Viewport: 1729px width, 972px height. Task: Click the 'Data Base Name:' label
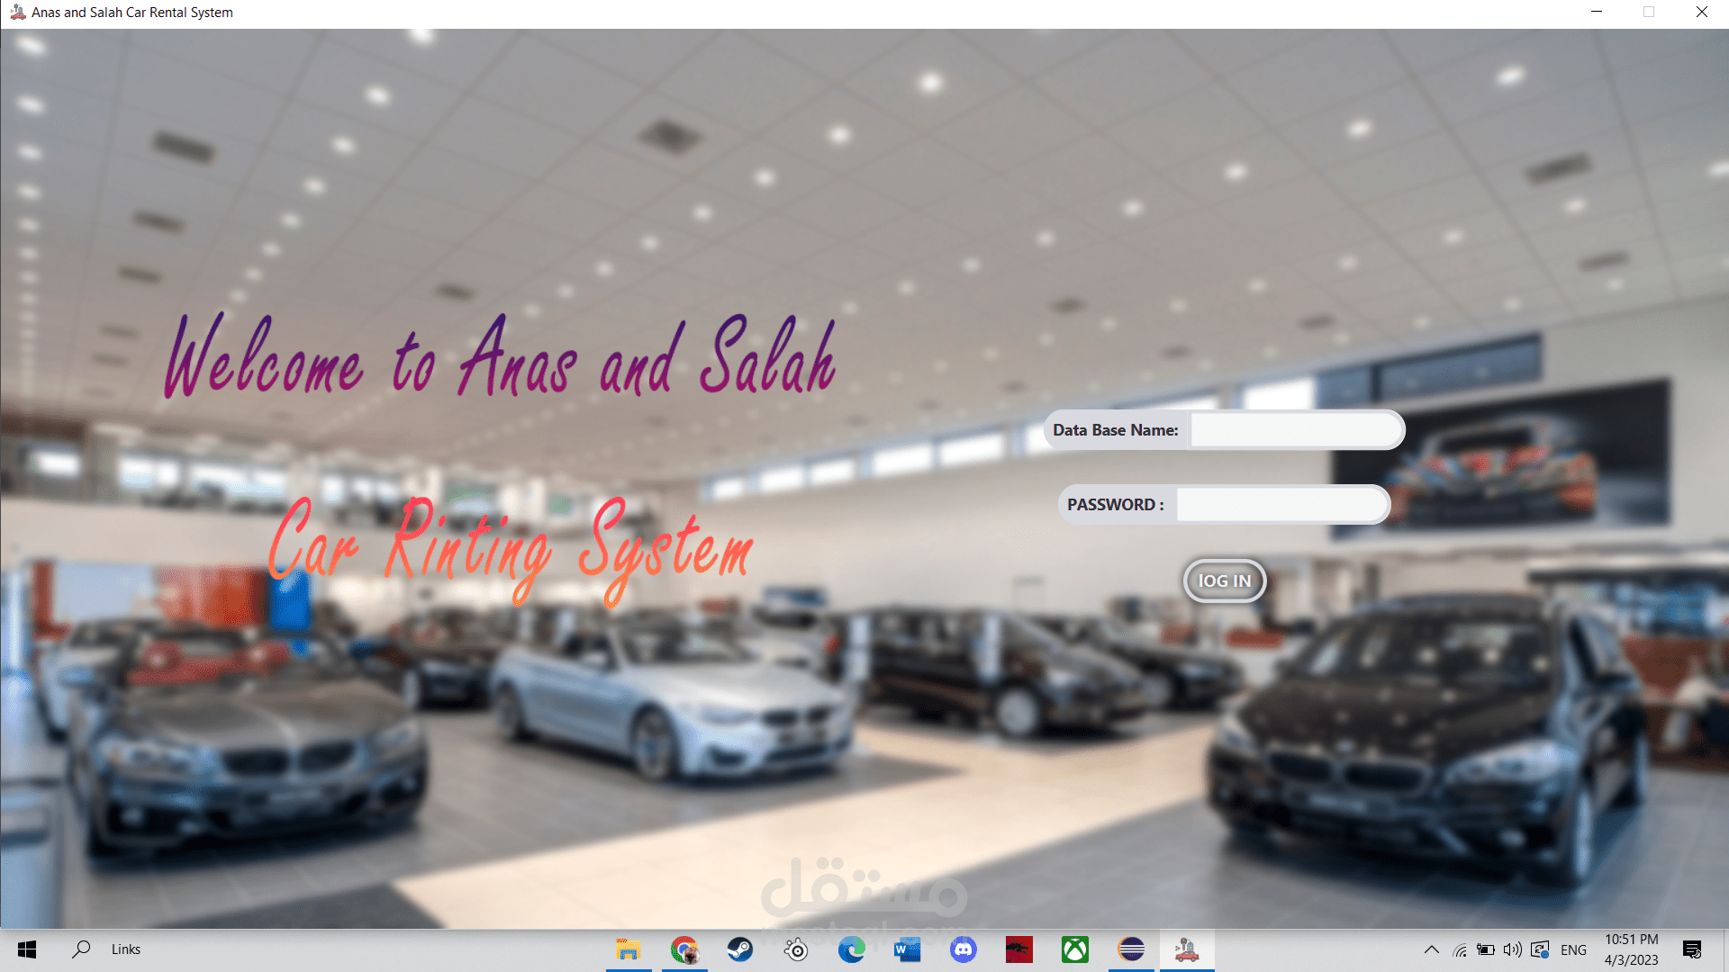[x=1116, y=430]
